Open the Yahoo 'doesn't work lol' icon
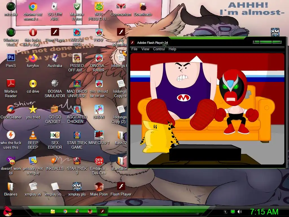Image resolution: width=289 pixels, height=217 pixels. coord(11,166)
